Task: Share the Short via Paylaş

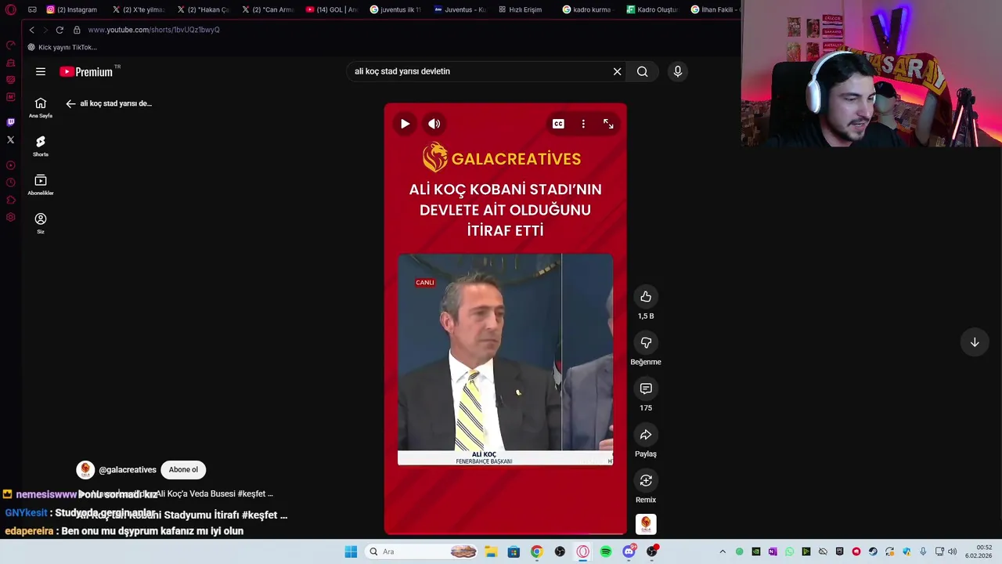Action: coord(646,435)
